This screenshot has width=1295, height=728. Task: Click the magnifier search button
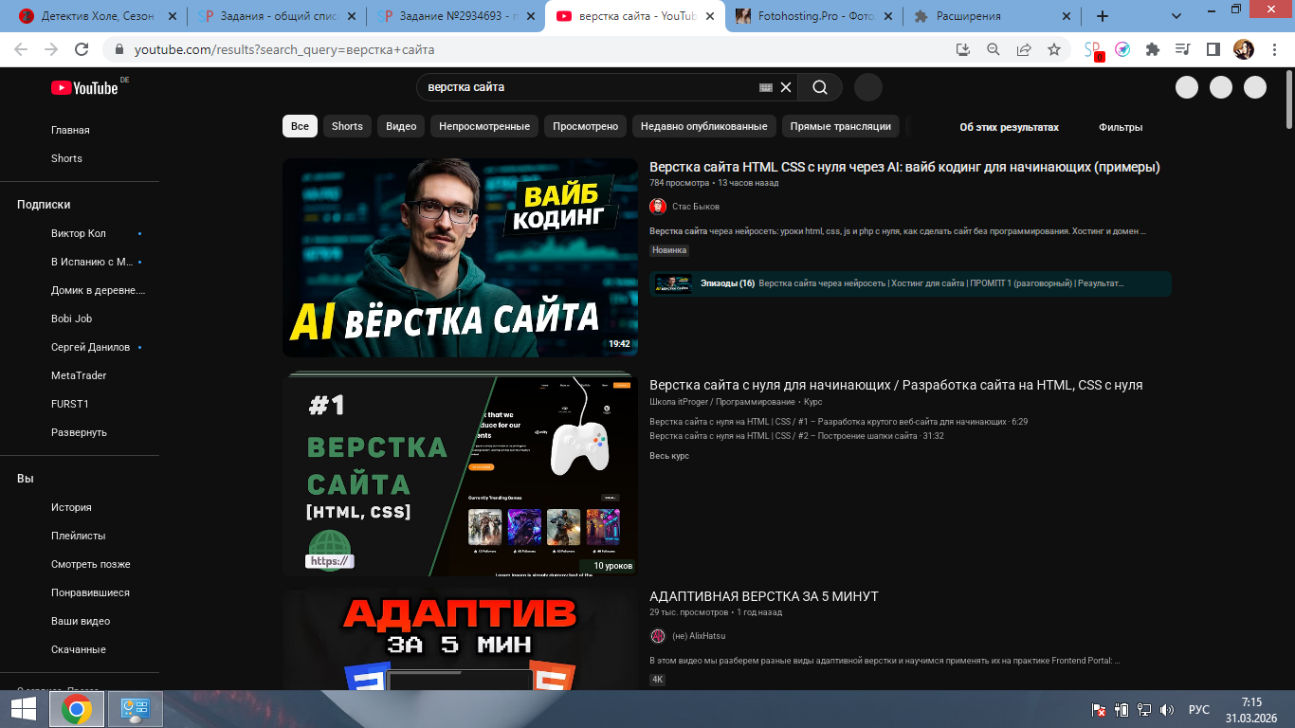click(x=820, y=87)
